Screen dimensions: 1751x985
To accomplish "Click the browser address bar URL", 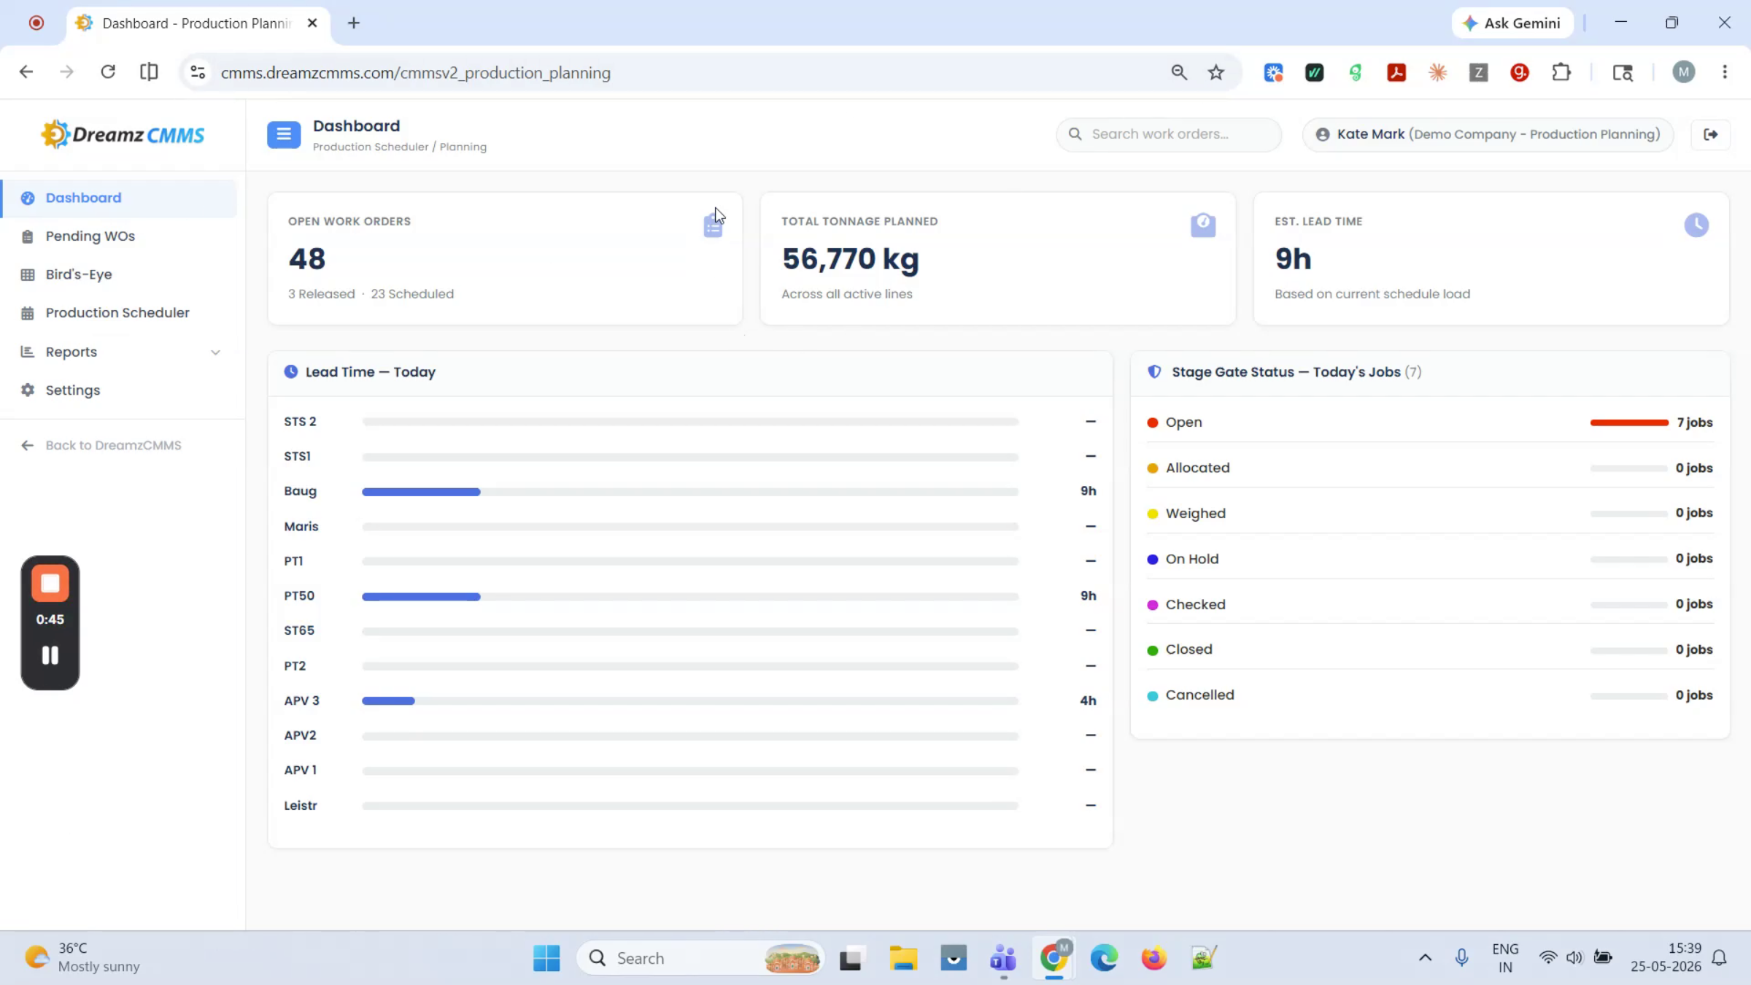I will click(x=415, y=72).
